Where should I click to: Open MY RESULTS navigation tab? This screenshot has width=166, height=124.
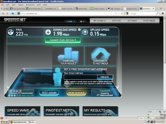click(x=100, y=21)
